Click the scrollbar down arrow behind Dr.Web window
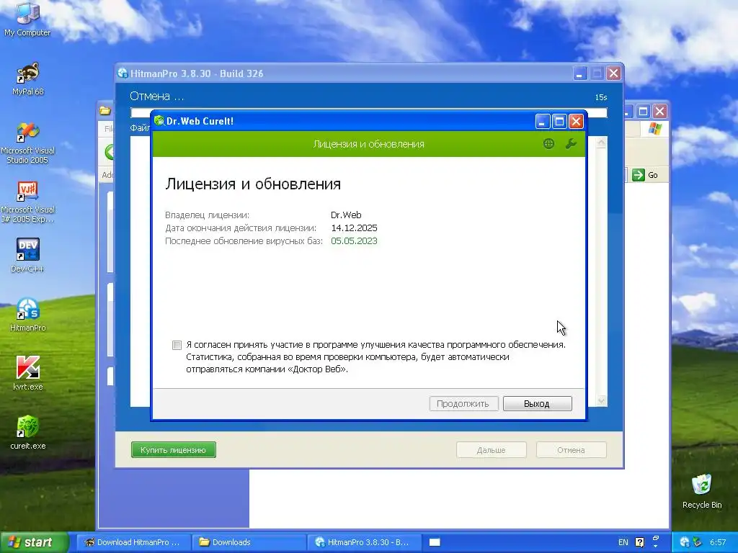The image size is (738, 553). (601, 400)
